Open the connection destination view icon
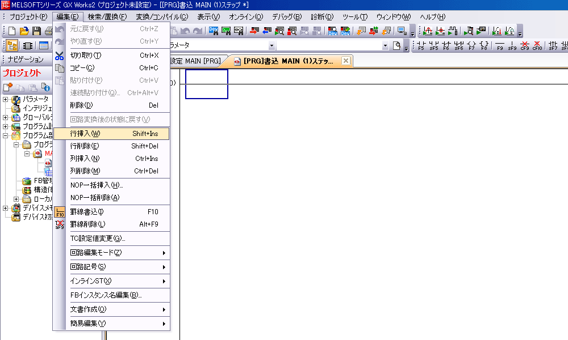Screen dimensions: 568x340 [x=44, y=45]
